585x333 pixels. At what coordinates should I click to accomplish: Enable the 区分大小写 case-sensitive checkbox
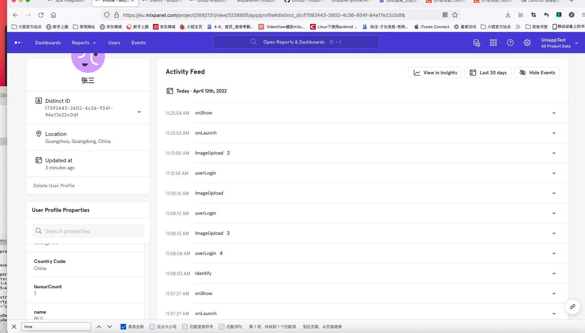[152, 327]
